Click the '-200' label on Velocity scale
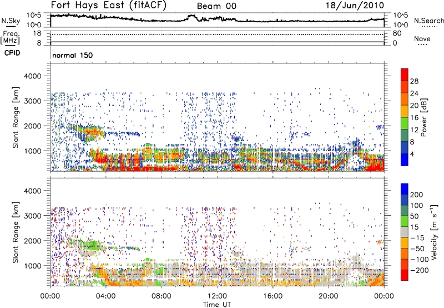This screenshot has width=444, height=308. click(420, 270)
